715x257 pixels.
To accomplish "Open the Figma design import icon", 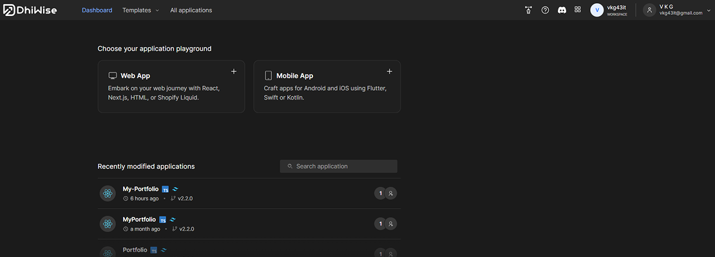I will 528,10.
